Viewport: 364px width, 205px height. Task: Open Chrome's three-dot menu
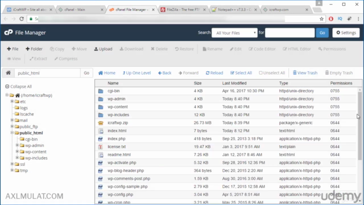click(x=359, y=19)
